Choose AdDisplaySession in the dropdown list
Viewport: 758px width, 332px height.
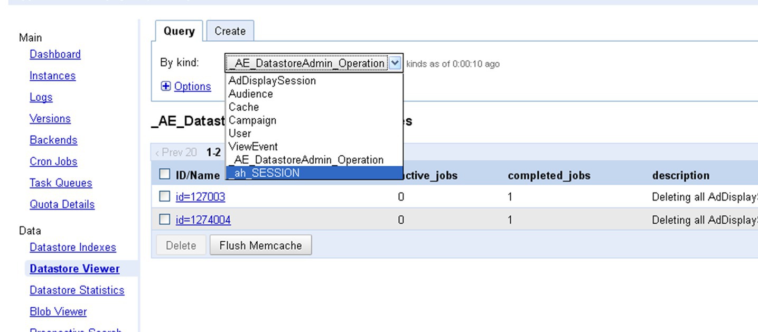(x=272, y=81)
